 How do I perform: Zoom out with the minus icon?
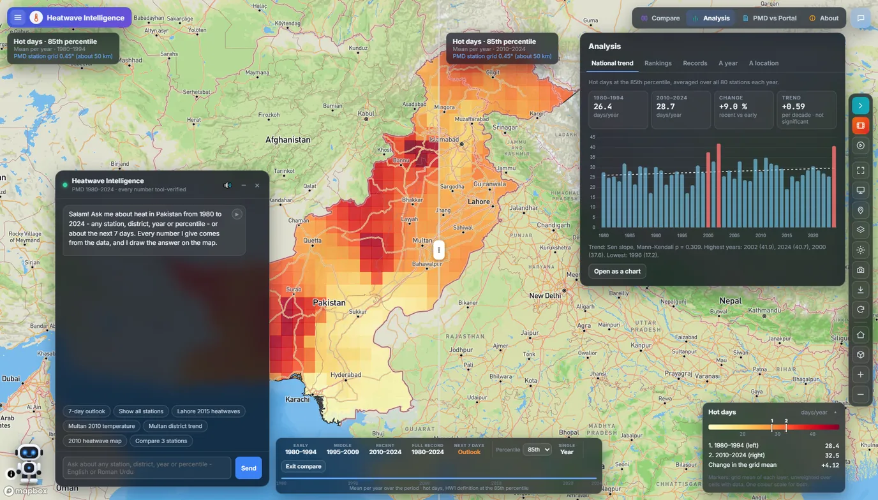click(860, 394)
